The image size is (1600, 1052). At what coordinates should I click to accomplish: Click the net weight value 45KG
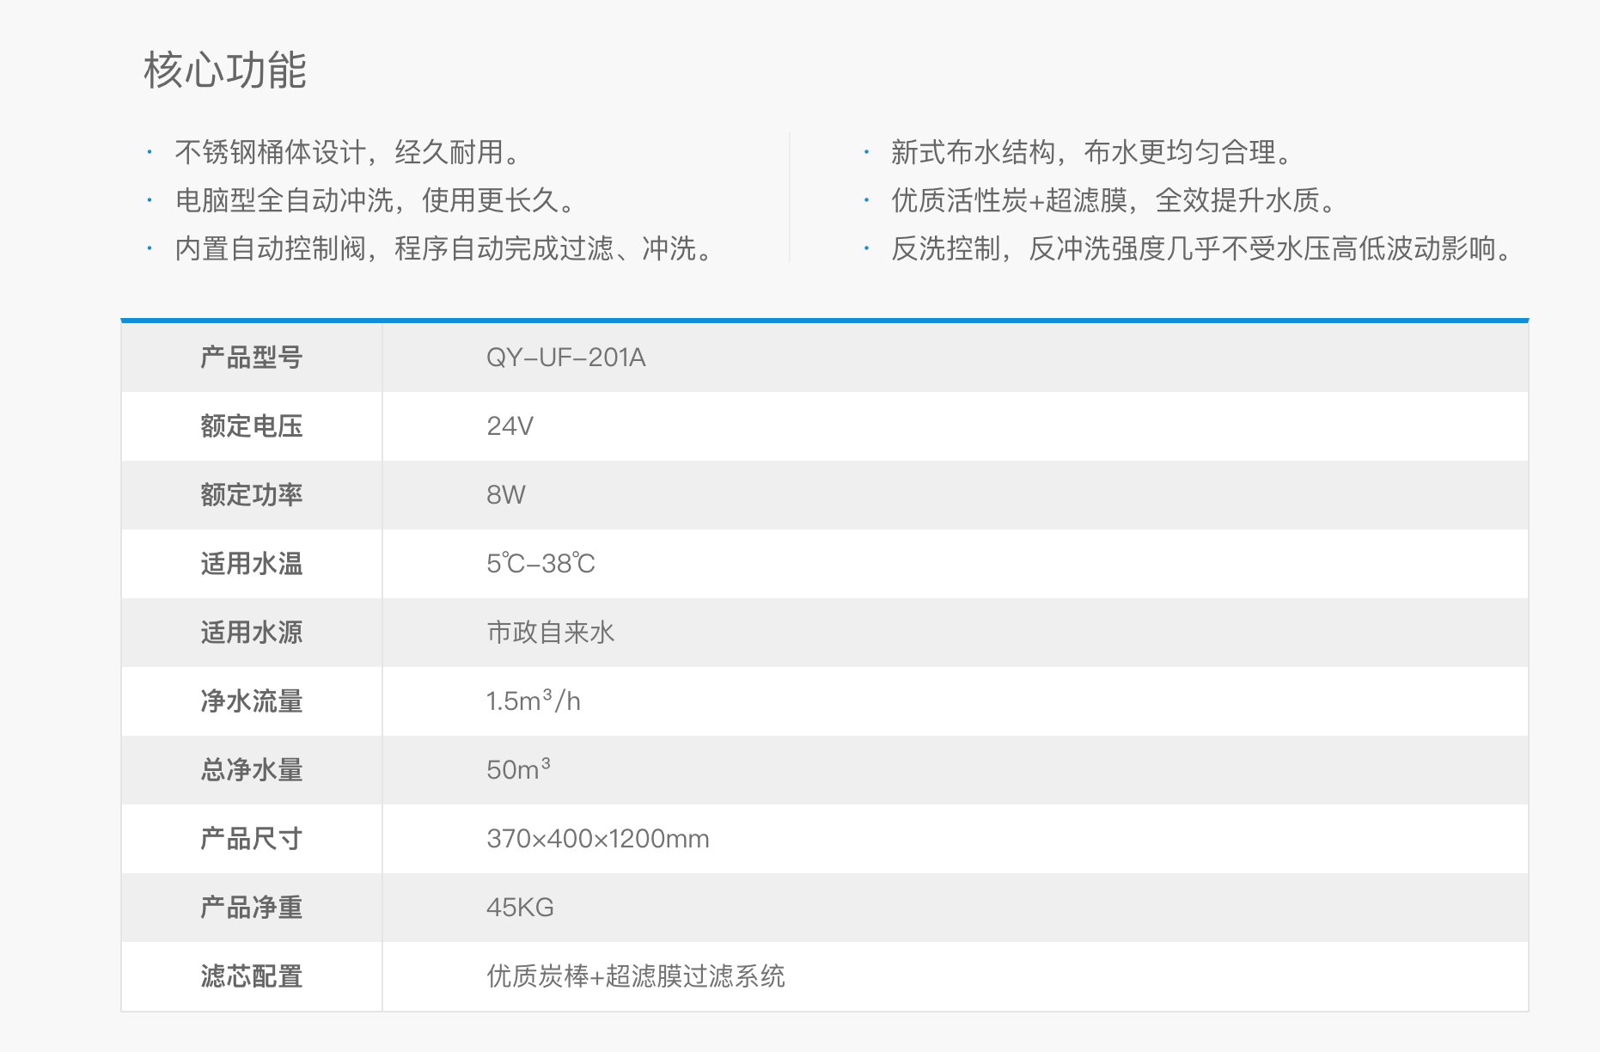(520, 908)
